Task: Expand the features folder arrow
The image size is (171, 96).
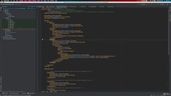Action: (x=9, y=23)
